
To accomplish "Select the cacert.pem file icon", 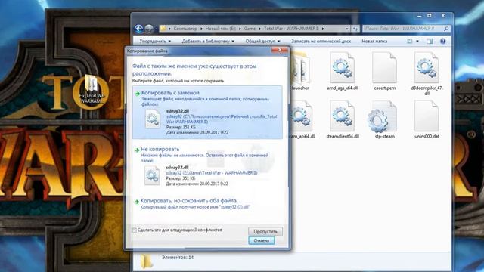I will point(384,67).
